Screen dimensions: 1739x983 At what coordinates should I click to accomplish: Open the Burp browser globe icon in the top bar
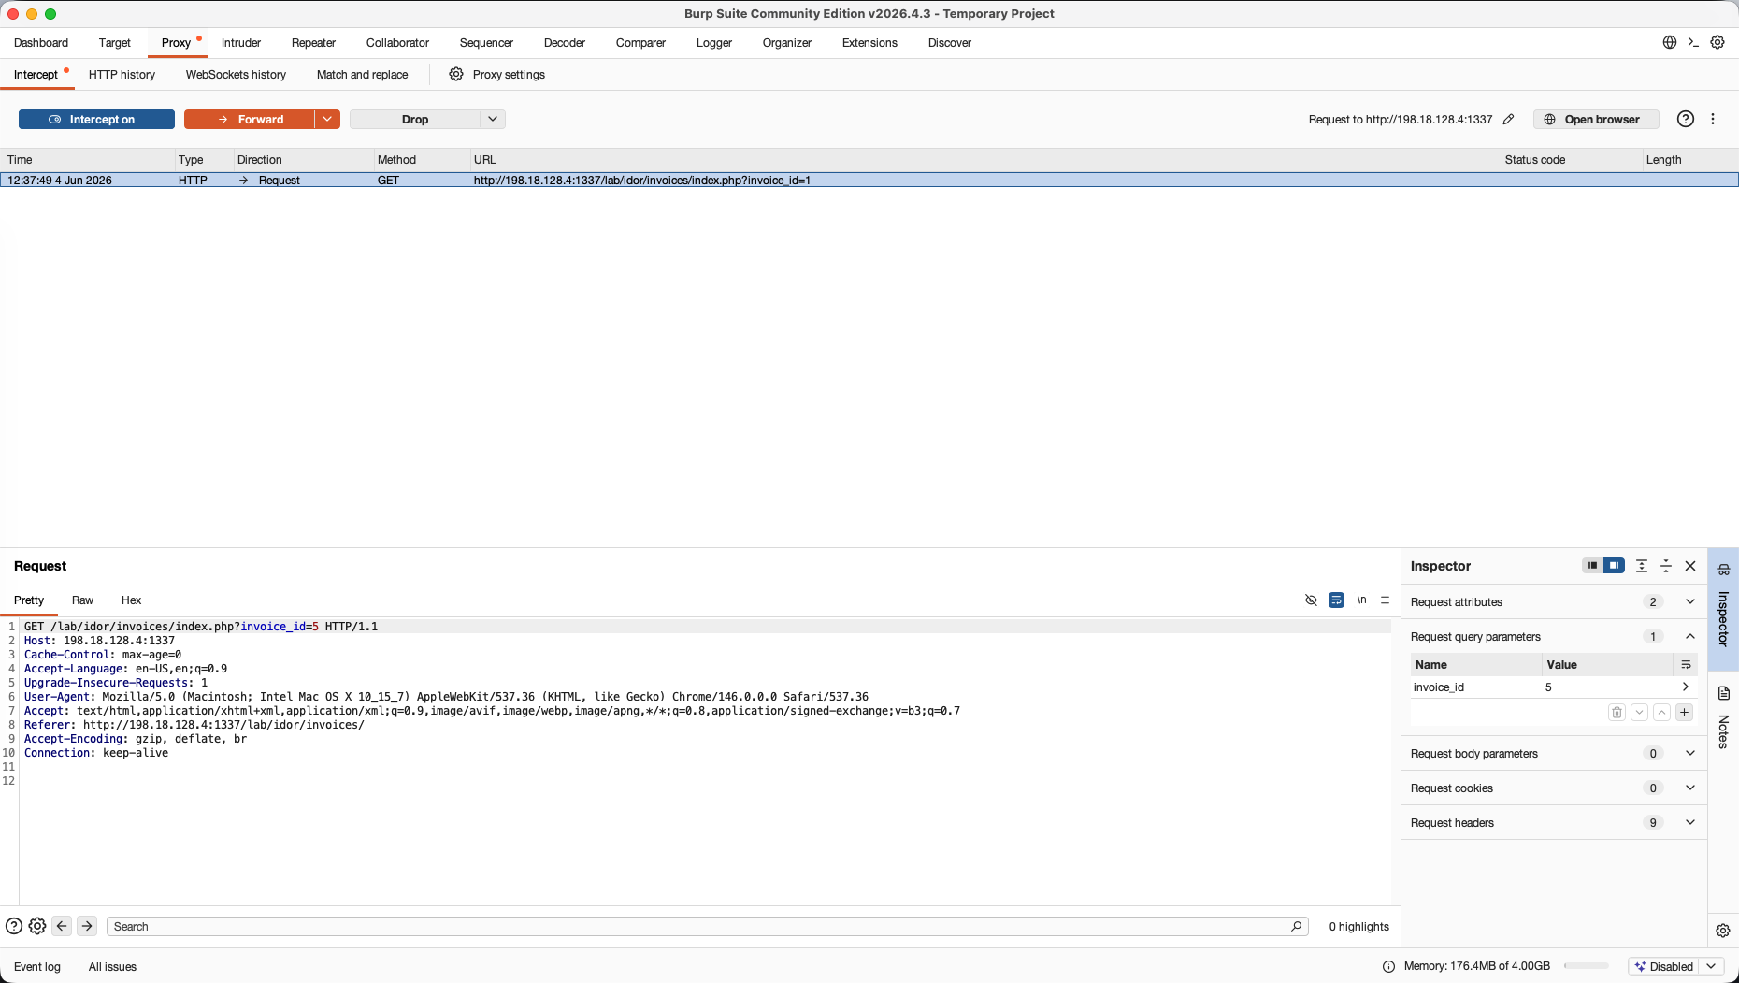pos(1669,42)
